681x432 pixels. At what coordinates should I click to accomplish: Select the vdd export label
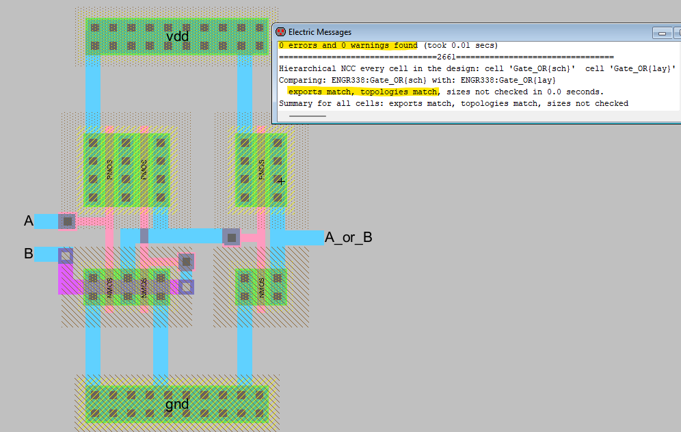coord(177,36)
